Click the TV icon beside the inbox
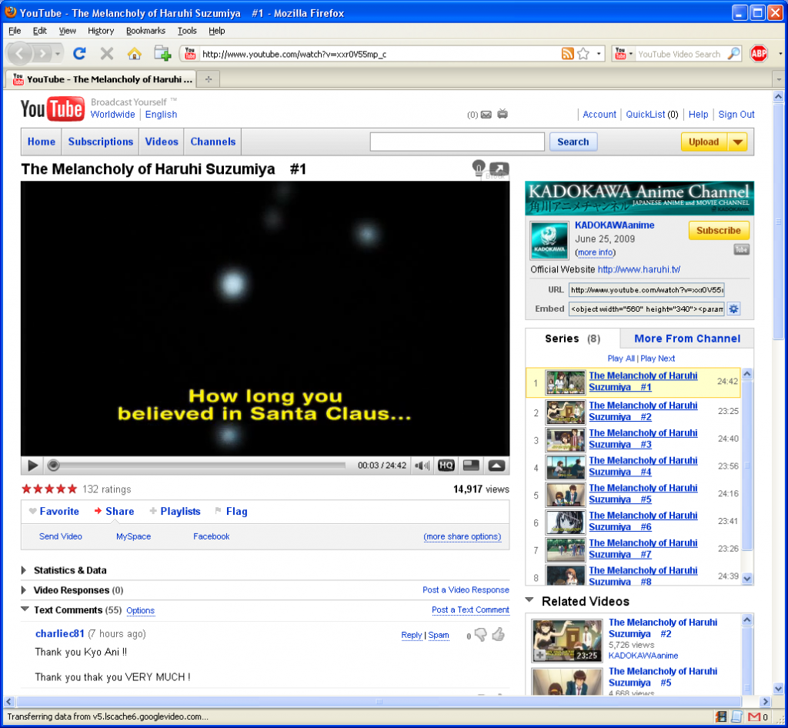The width and height of the screenshot is (788, 728). [x=502, y=114]
